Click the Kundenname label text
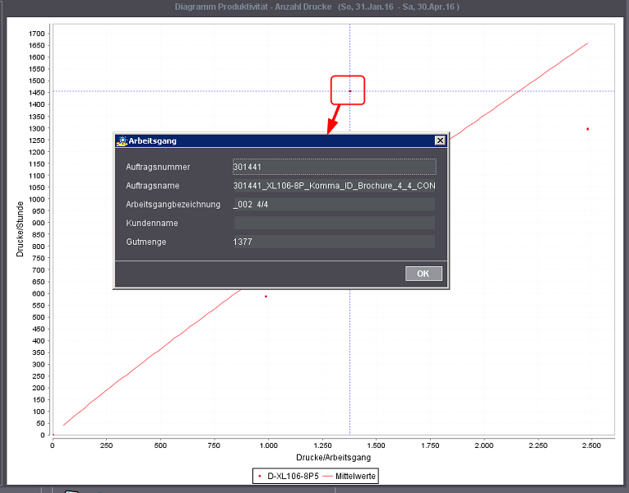The width and height of the screenshot is (629, 493). [151, 223]
